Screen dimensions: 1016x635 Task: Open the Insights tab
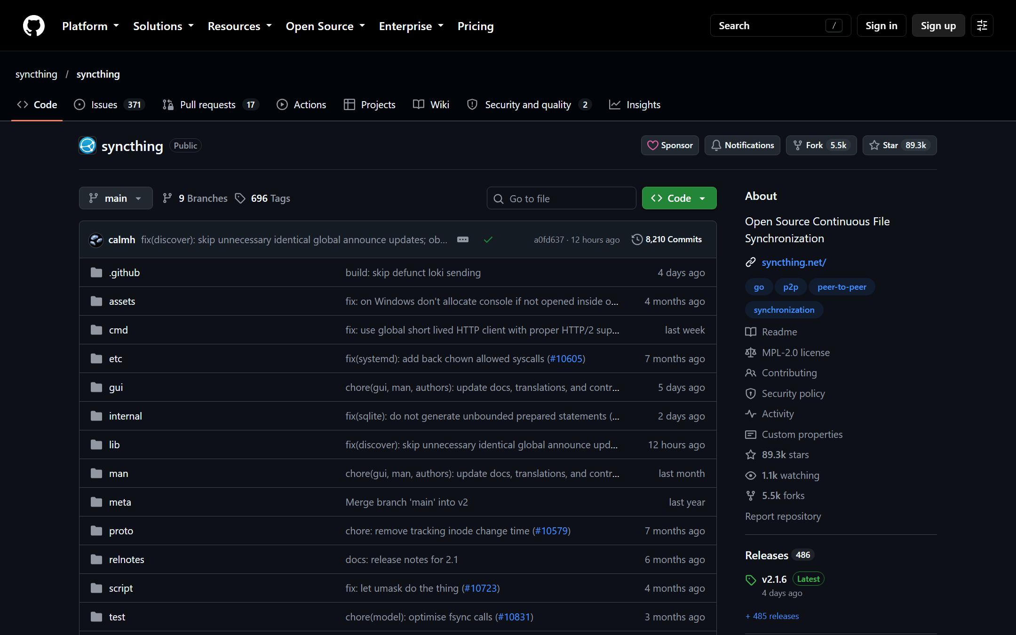click(635, 104)
